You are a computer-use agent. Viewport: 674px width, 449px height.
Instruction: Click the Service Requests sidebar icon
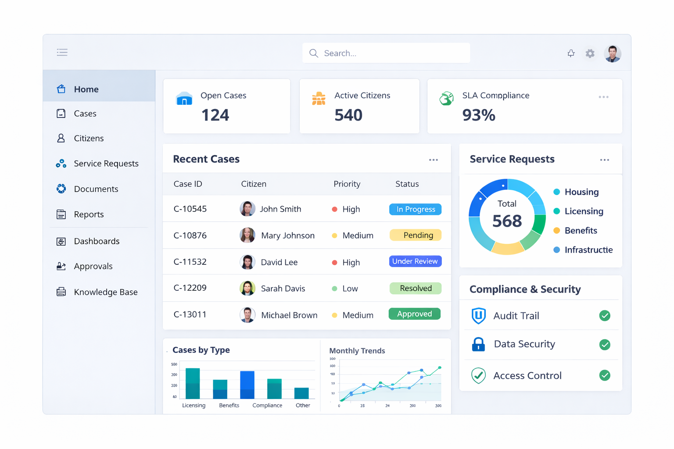click(x=61, y=163)
